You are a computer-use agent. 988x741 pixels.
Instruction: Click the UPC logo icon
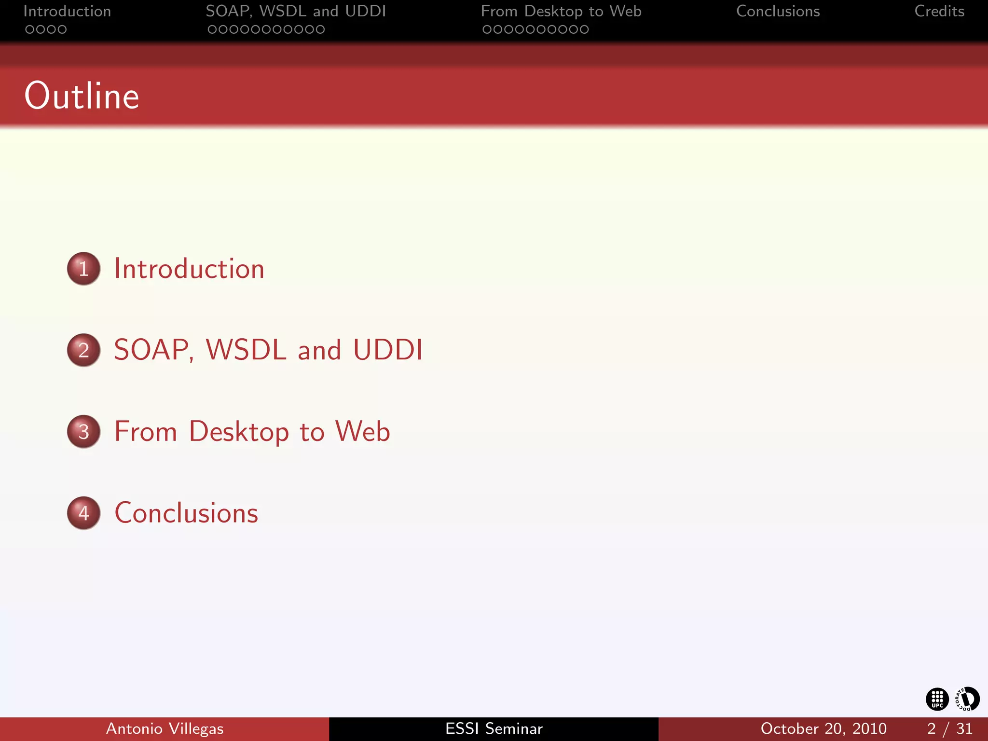coord(937,699)
